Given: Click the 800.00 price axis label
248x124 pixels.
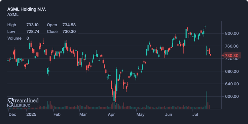Looking at the screenshot, I should pos(232,33).
